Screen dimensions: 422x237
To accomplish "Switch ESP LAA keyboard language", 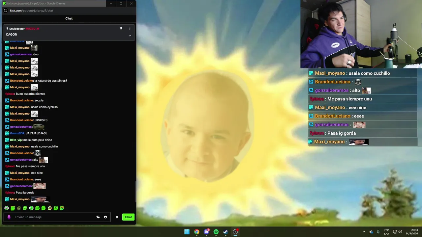I will click(386, 232).
